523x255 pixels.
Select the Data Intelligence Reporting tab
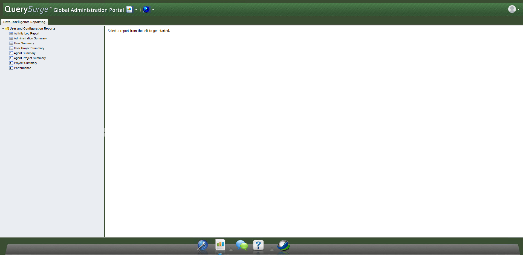pos(24,22)
